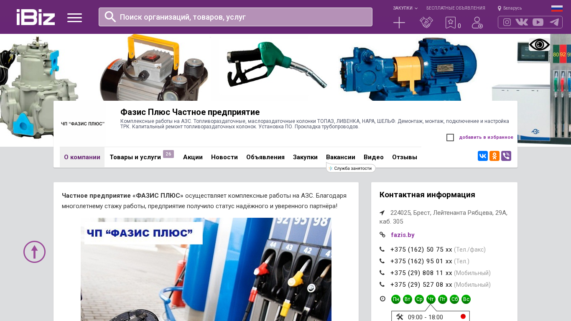
Task: Focus the organization search input field
Action: pyautogui.click(x=235, y=17)
